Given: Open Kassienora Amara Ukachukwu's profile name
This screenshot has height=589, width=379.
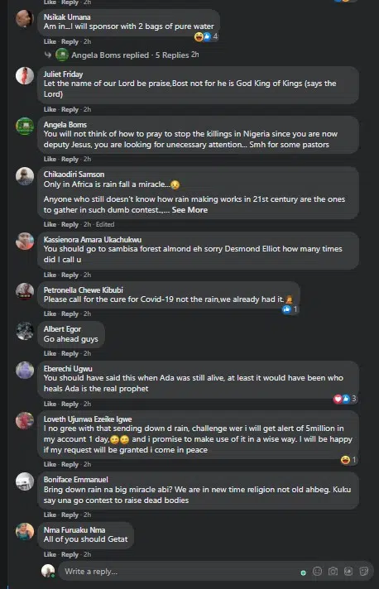Looking at the screenshot, I should coord(93,240).
